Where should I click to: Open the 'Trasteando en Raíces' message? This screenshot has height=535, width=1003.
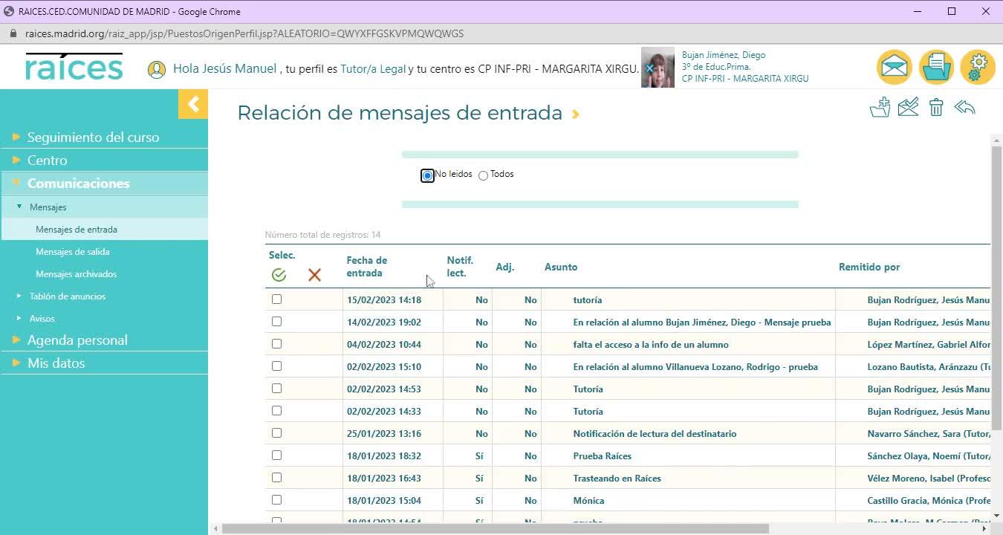click(617, 479)
